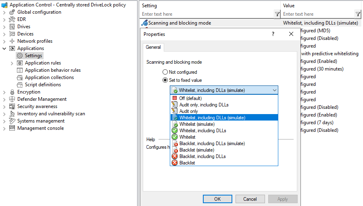The width and height of the screenshot is (363, 206).
Task: Choose Off (default) from the list
Action: [224, 98]
